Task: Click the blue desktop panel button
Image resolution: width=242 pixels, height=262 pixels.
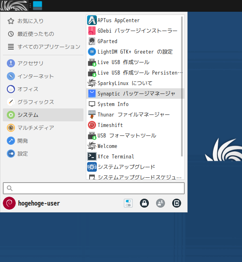Action: click(x=38, y=6)
